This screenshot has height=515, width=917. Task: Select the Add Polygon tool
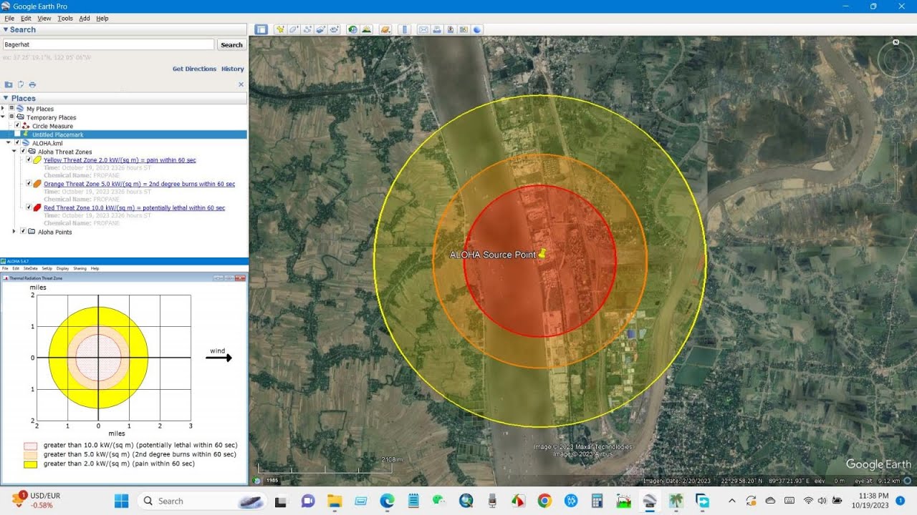pos(294,29)
